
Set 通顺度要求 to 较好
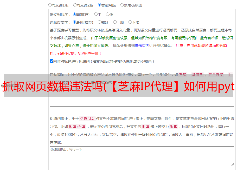99,22
